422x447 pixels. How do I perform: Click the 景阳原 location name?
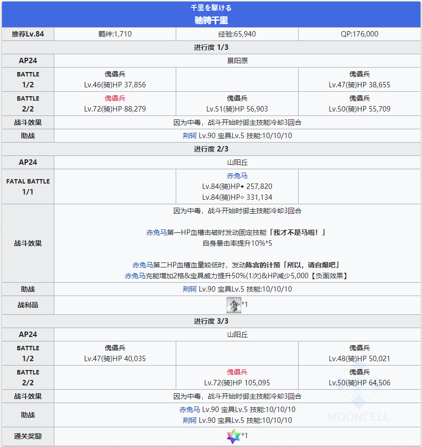(237, 61)
